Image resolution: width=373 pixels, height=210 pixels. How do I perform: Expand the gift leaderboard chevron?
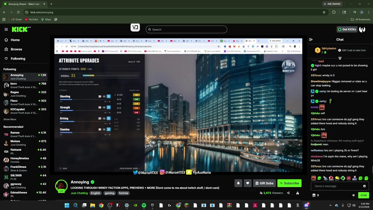point(340,58)
